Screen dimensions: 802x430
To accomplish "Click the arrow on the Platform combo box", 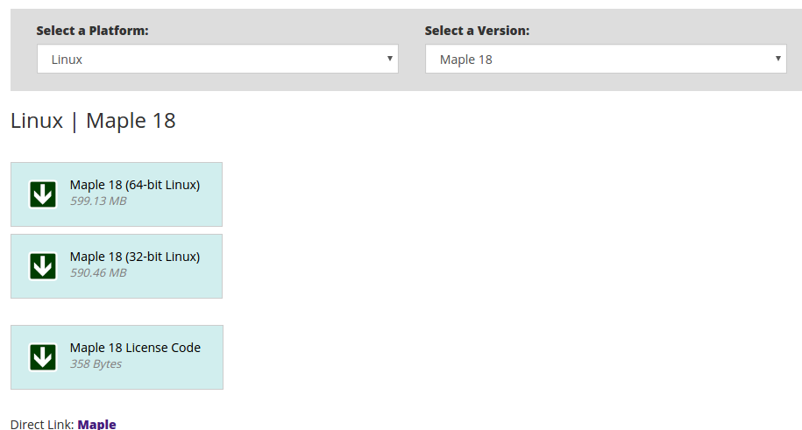I will (390, 59).
